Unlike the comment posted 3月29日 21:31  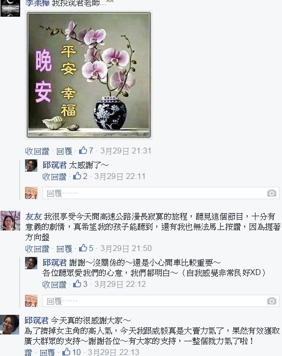(x=37, y=151)
